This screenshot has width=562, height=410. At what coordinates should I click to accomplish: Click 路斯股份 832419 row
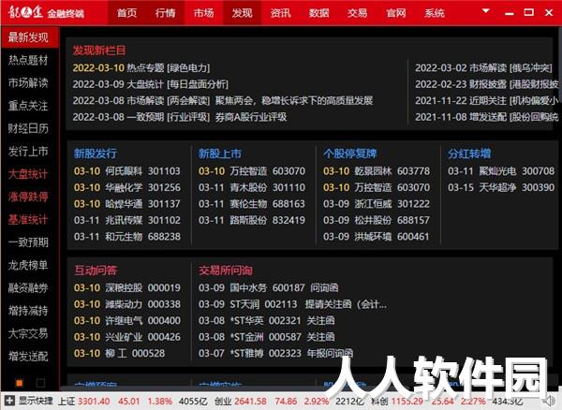(x=252, y=220)
